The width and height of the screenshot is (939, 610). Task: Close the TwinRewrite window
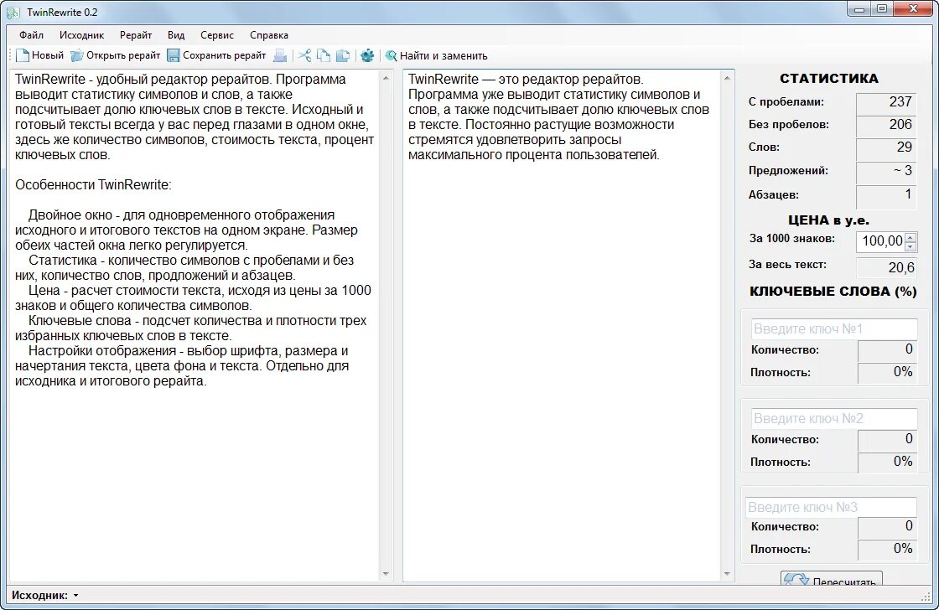[913, 9]
